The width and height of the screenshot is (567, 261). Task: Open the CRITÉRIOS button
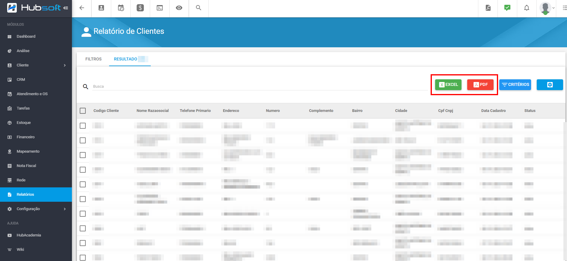pos(515,85)
